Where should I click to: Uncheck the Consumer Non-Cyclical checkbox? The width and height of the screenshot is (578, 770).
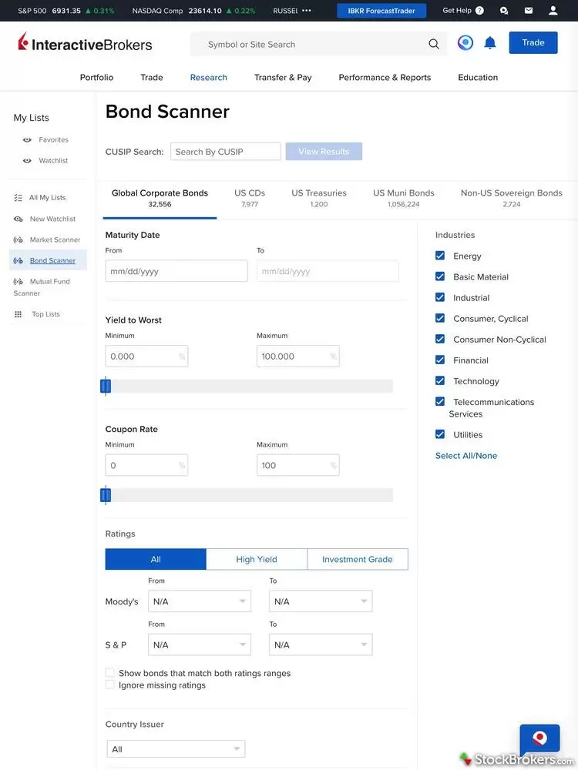point(440,339)
